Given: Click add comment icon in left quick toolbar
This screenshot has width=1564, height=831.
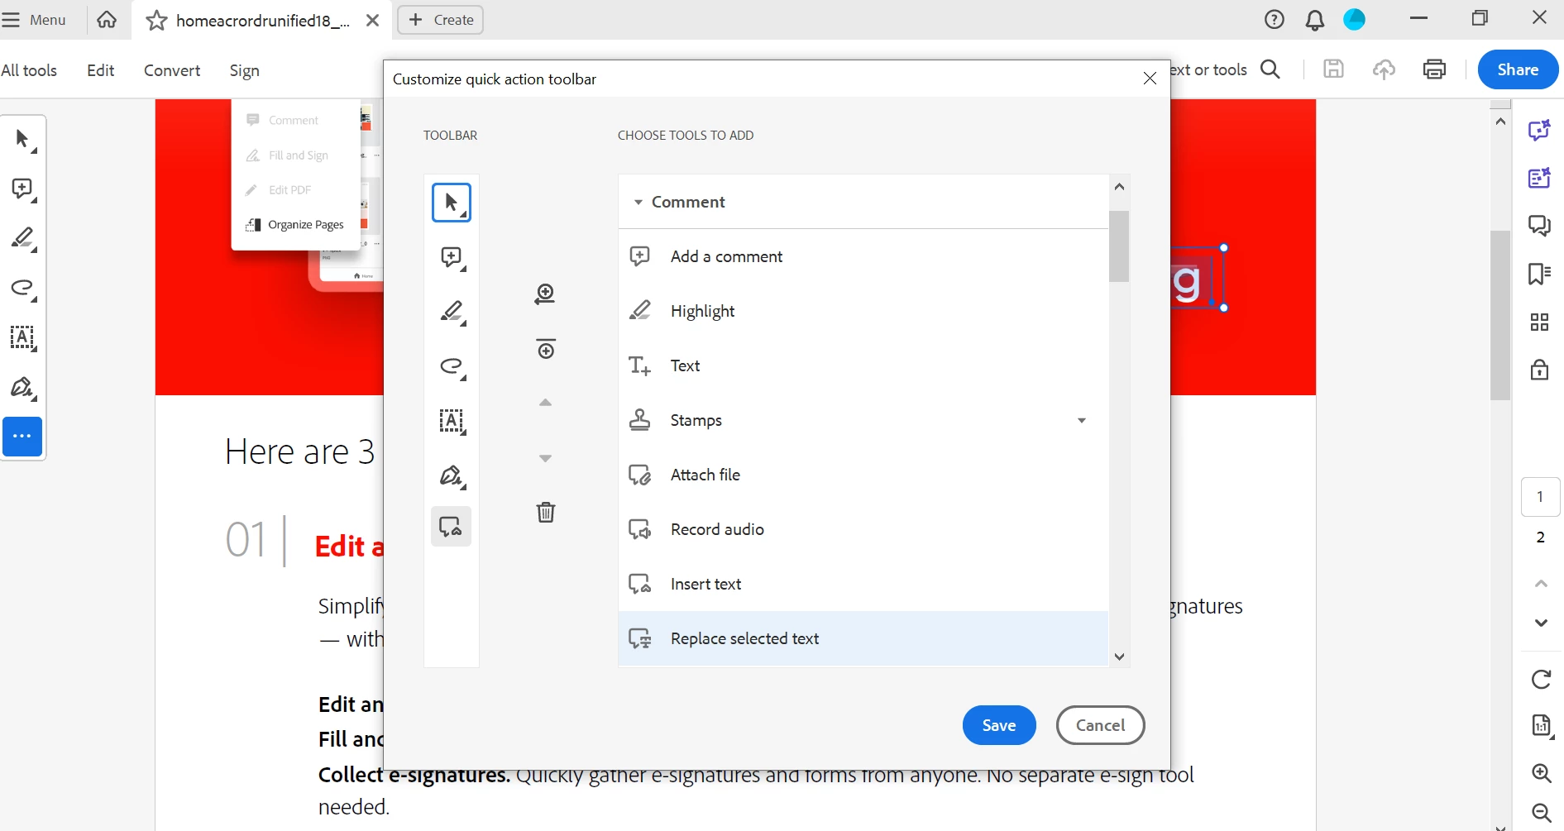Looking at the screenshot, I should pos(23,189).
